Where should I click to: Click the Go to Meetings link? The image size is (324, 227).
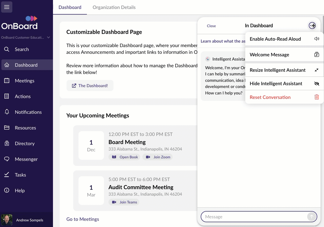pos(83,219)
